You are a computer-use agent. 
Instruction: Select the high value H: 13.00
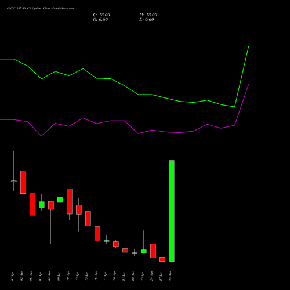tap(148, 15)
